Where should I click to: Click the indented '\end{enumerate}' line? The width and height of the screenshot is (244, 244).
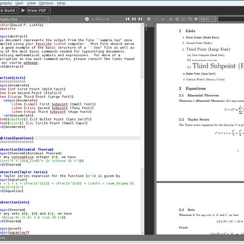pos(18,115)
